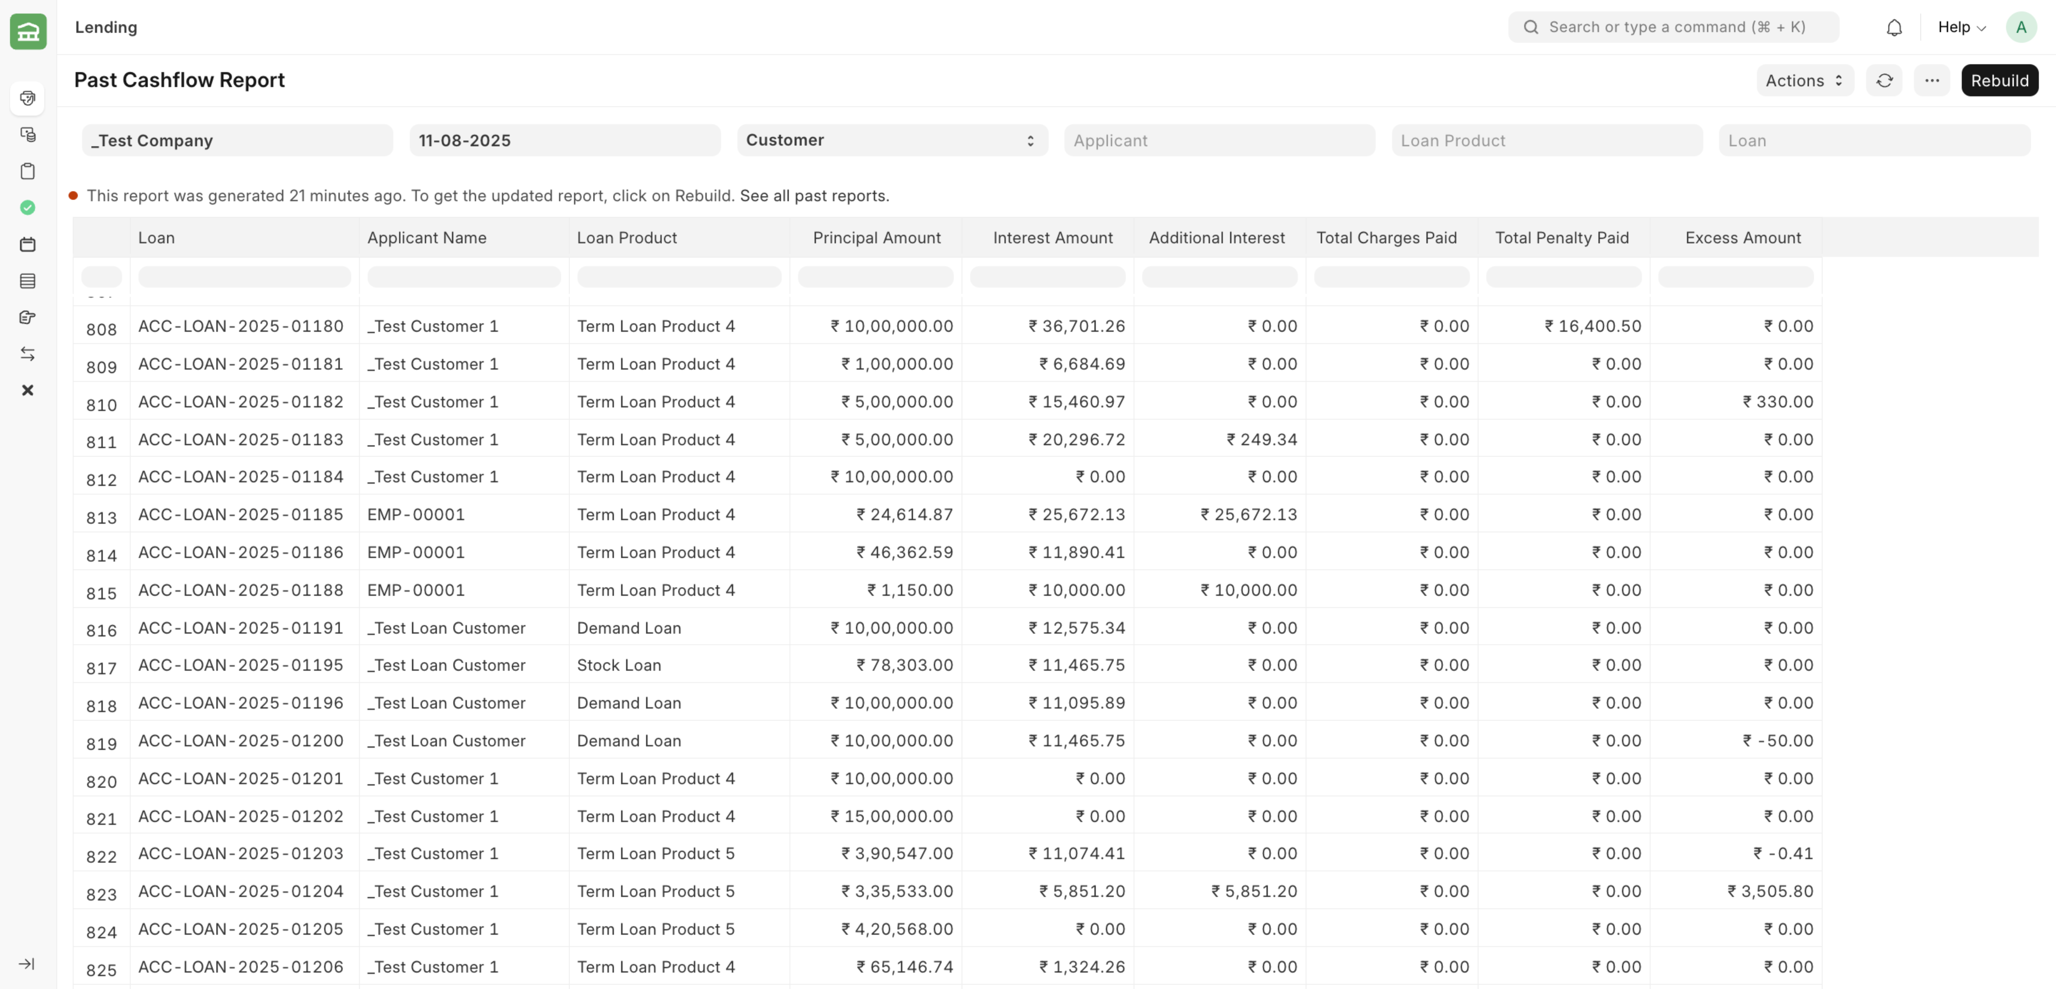Sort by Principal Amount column header
2056x989 pixels.
(876, 238)
